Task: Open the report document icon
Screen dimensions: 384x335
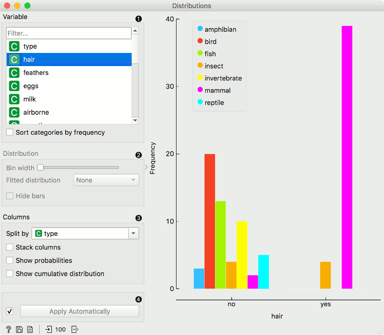Action: click(30, 329)
